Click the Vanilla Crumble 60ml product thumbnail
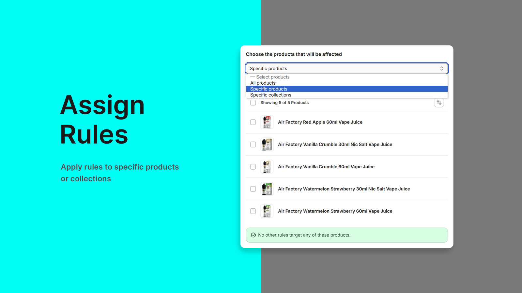This screenshot has width=522, height=293. [x=267, y=167]
